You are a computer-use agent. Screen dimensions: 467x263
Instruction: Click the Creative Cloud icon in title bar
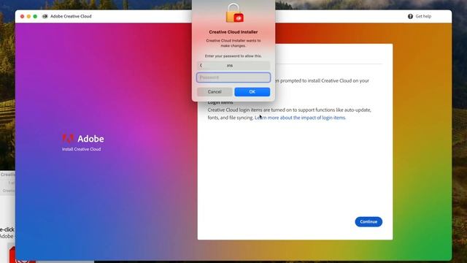[x=45, y=16]
